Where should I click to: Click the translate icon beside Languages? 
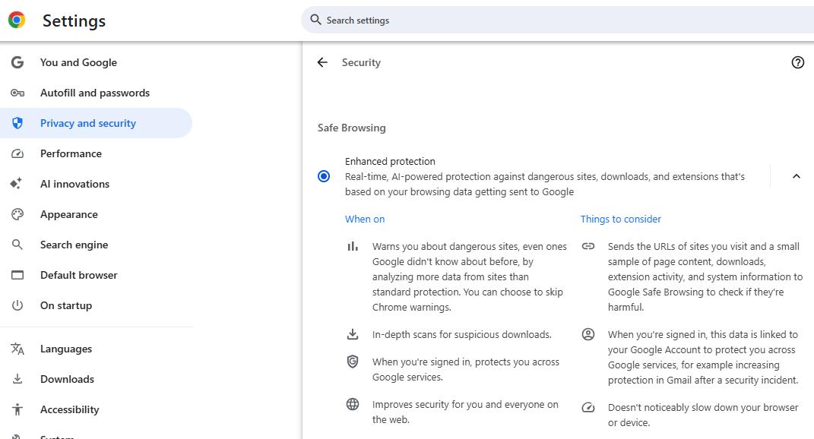(17, 349)
